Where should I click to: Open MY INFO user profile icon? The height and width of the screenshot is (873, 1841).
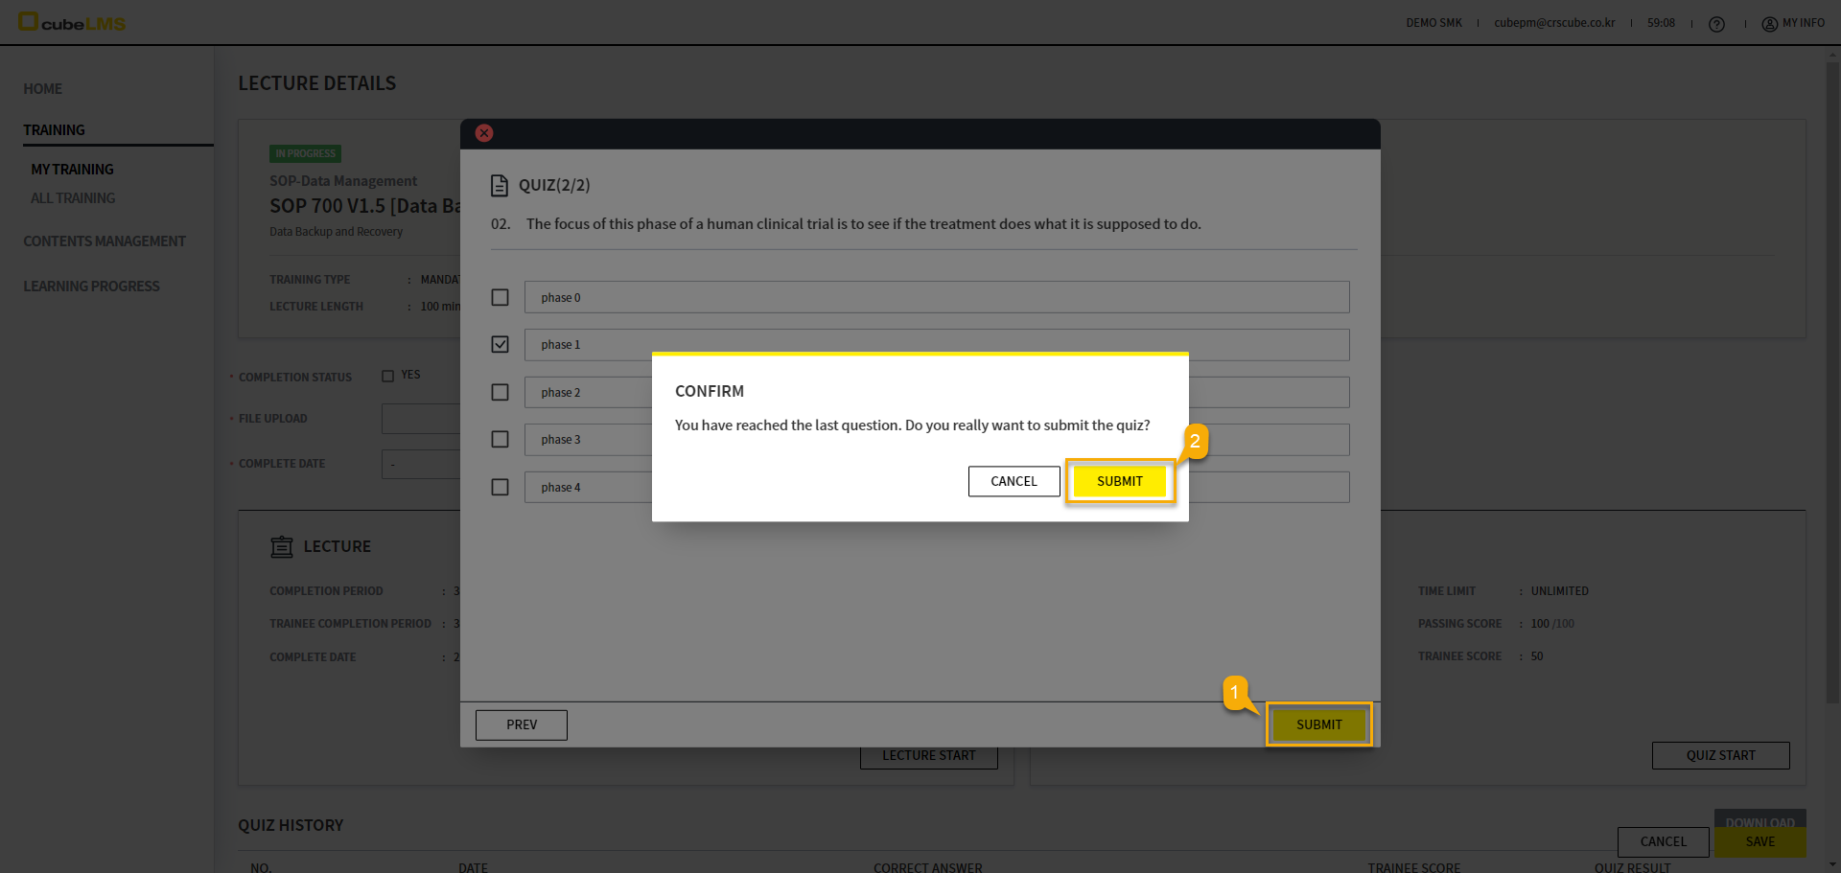(1769, 24)
